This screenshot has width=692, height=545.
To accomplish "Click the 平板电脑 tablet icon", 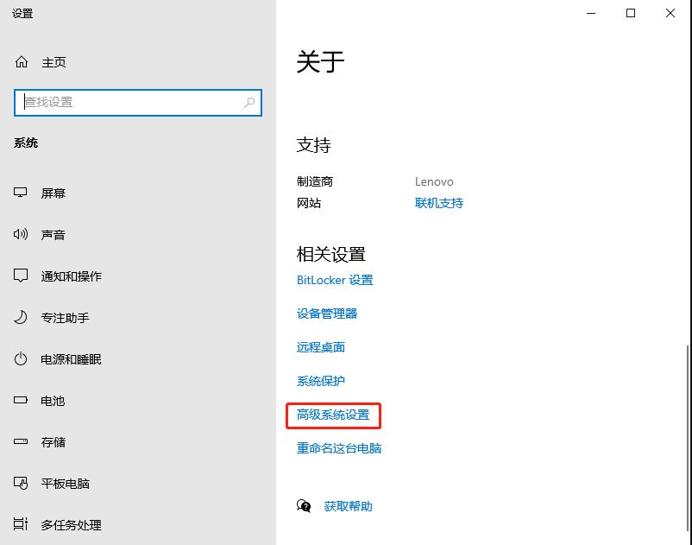I will pos(21,483).
